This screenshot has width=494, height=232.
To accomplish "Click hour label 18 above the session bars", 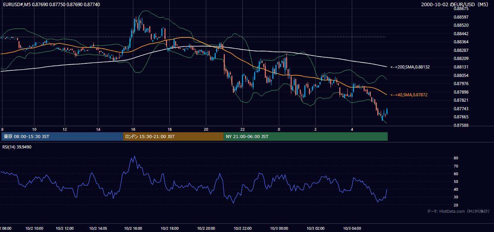I will point(169,129).
